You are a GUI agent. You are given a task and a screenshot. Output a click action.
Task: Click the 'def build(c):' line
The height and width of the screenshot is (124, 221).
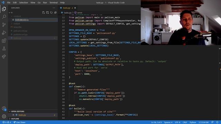tap(77, 108)
